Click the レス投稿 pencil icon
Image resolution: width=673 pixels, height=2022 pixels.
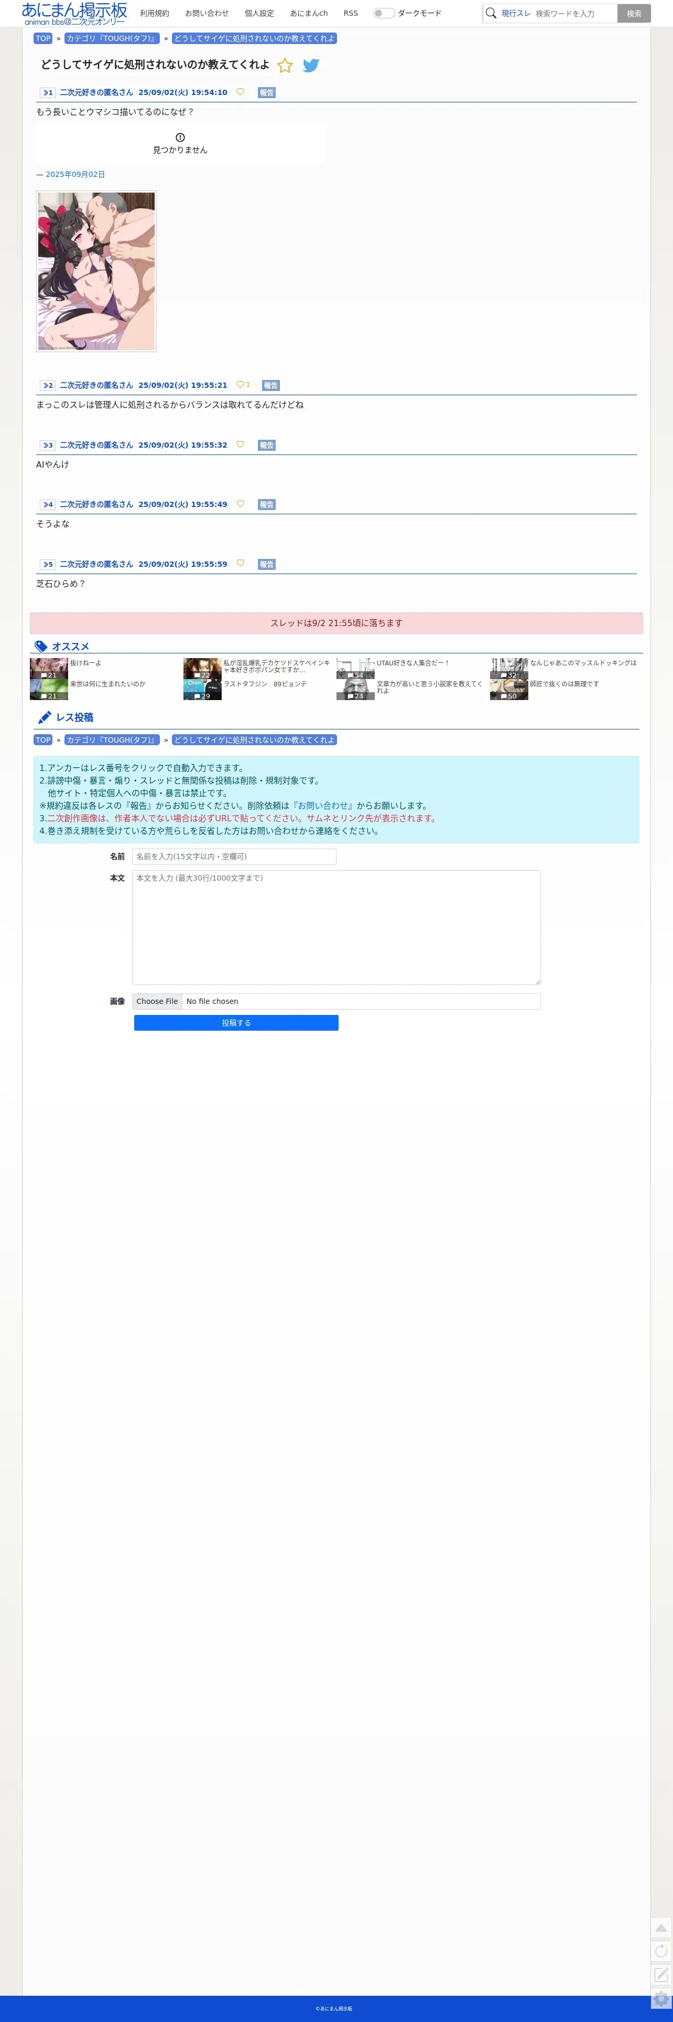45,717
